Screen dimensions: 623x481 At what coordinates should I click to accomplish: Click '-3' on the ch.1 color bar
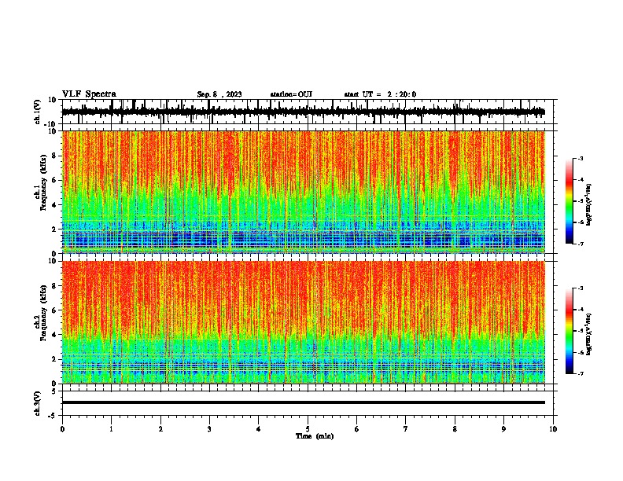(581, 158)
